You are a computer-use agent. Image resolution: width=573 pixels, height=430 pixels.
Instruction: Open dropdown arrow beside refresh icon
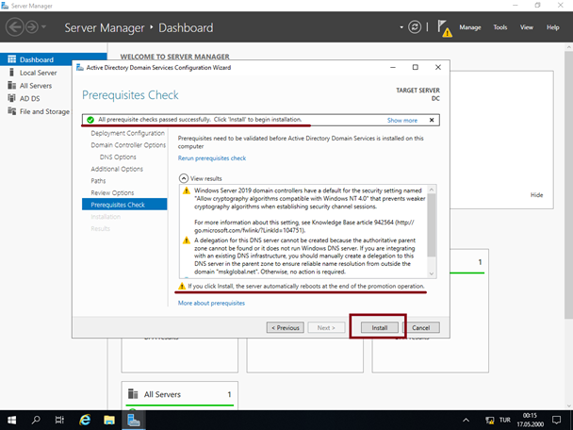(401, 27)
